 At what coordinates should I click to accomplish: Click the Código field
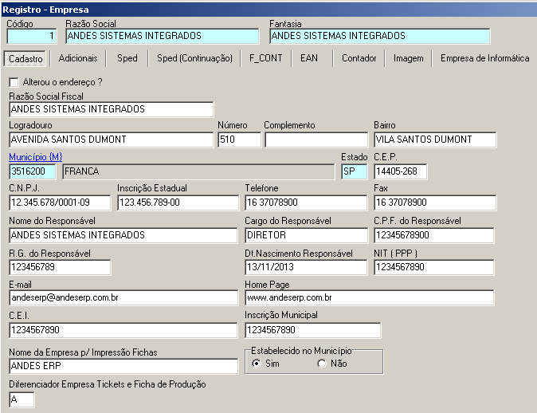(x=32, y=36)
